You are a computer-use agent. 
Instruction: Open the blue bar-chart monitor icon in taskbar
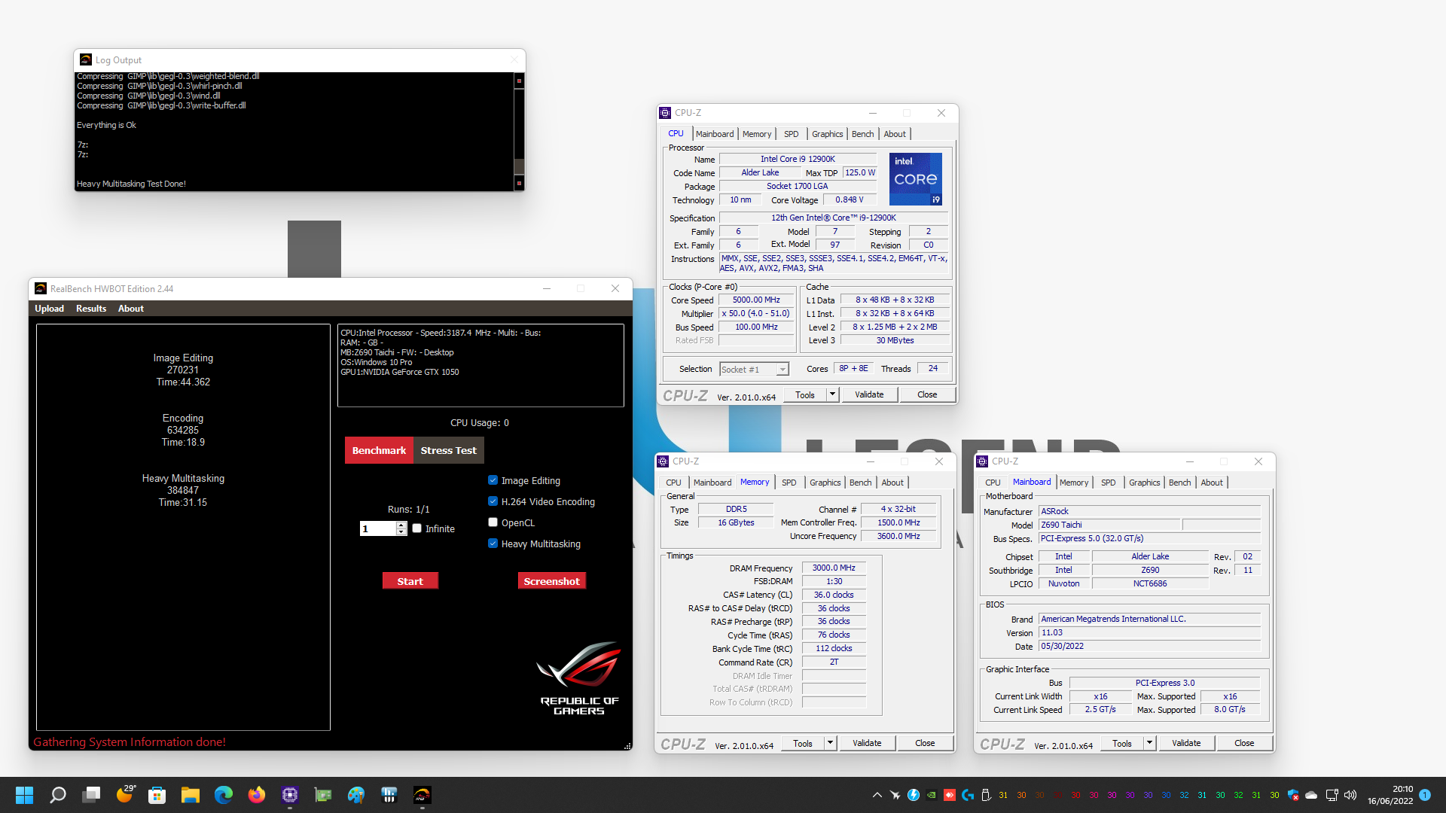389,795
